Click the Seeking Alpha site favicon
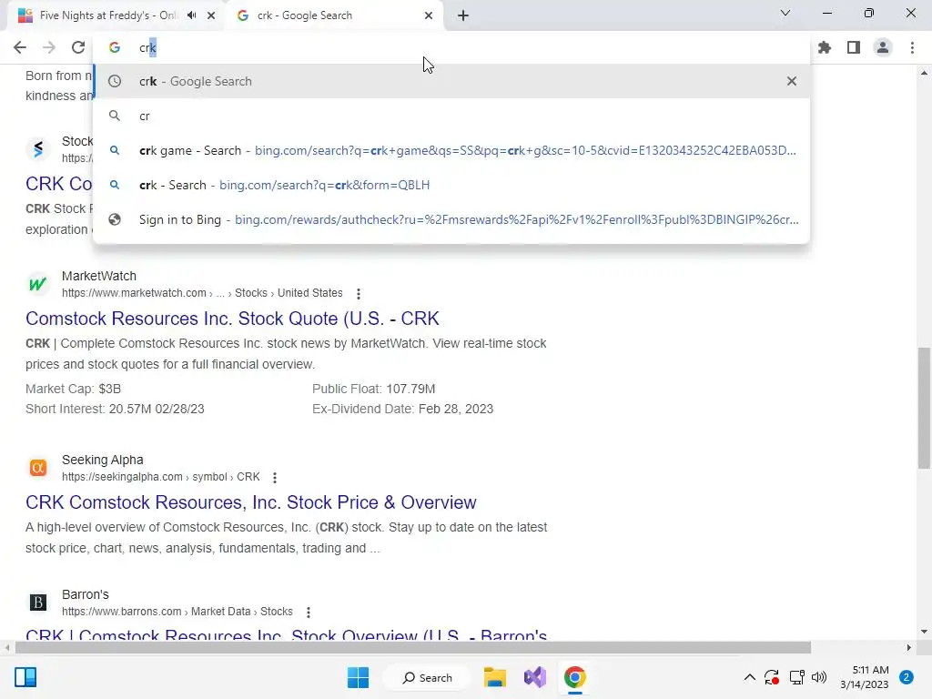932x699 pixels. coord(38,468)
